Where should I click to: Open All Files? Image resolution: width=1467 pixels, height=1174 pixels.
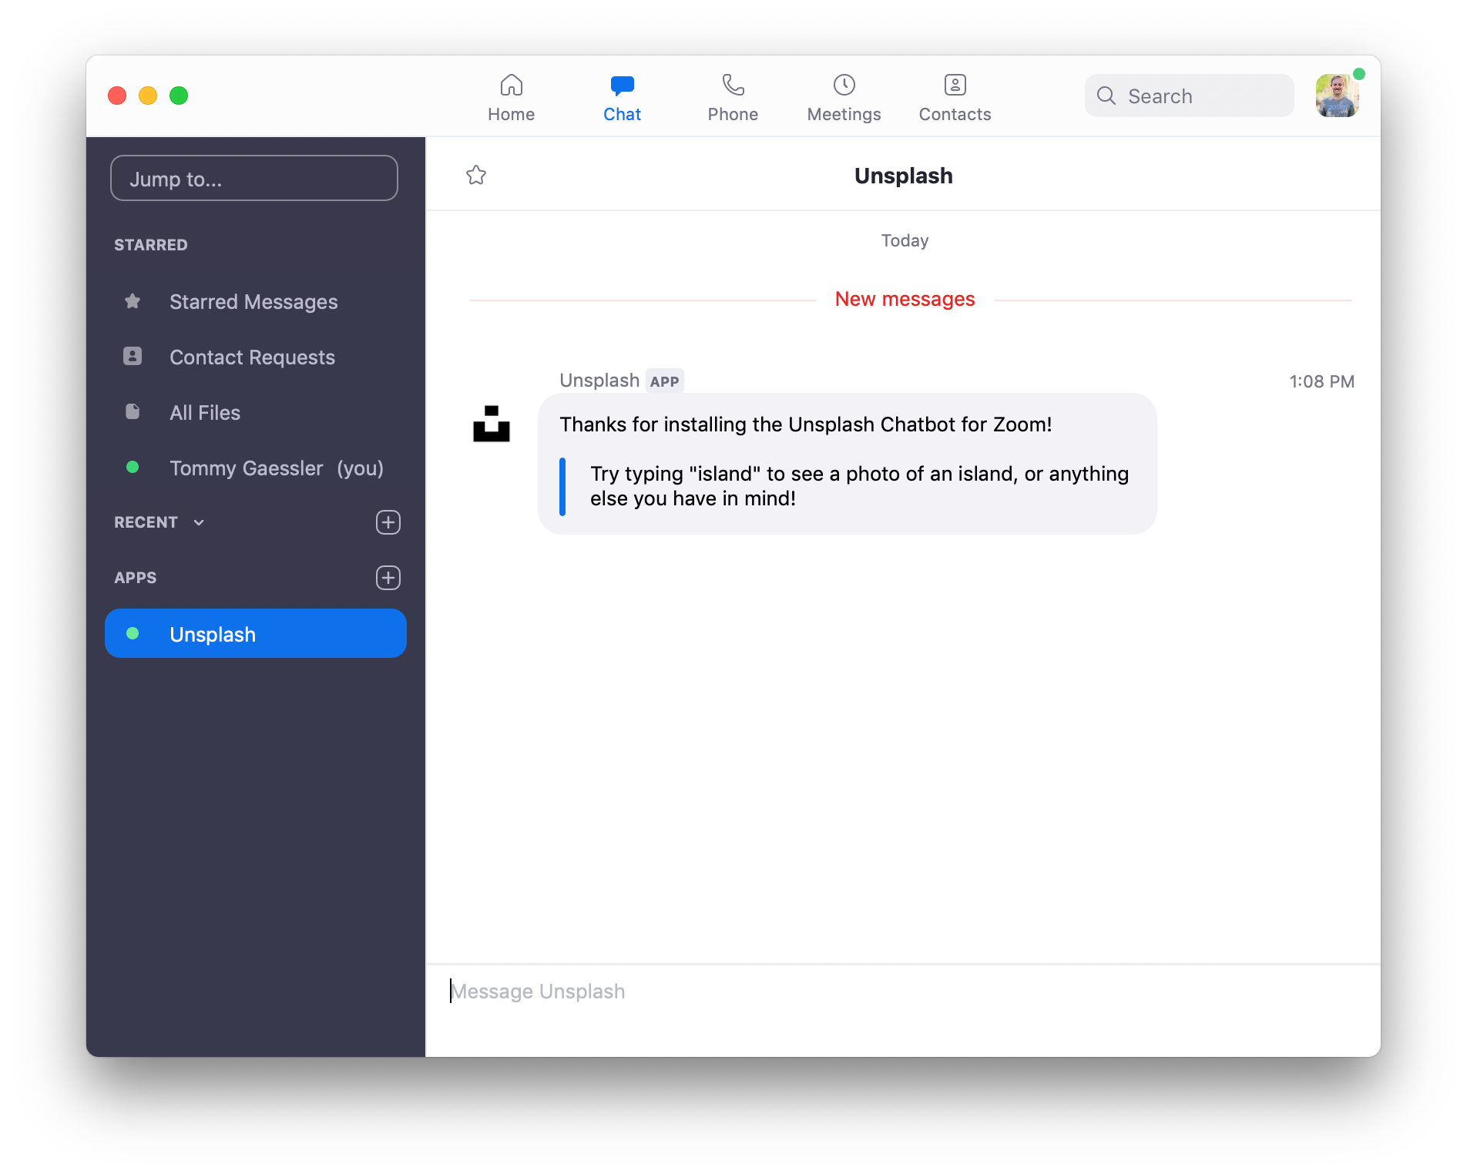coord(254,413)
